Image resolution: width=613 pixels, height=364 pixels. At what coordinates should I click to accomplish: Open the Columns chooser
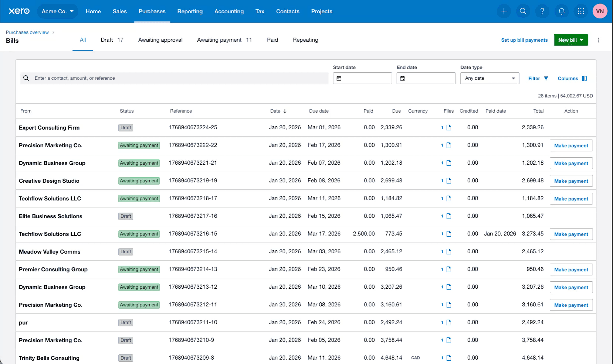tap(572, 79)
